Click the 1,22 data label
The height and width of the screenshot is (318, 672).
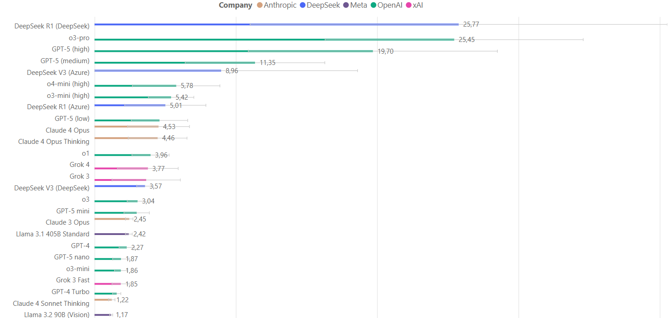pos(123,300)
